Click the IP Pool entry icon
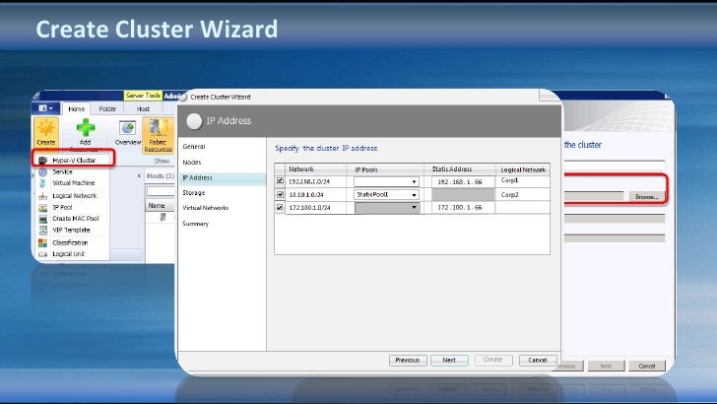 (43, 208)
